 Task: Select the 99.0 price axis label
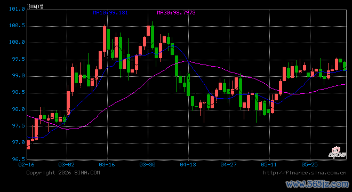click(19, 76)
